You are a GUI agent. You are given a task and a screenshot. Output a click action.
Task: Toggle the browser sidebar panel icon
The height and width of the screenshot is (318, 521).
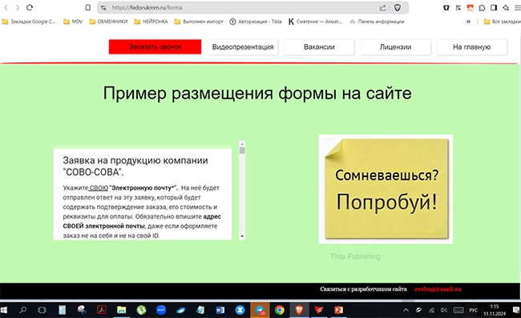[x=494, y=8]
